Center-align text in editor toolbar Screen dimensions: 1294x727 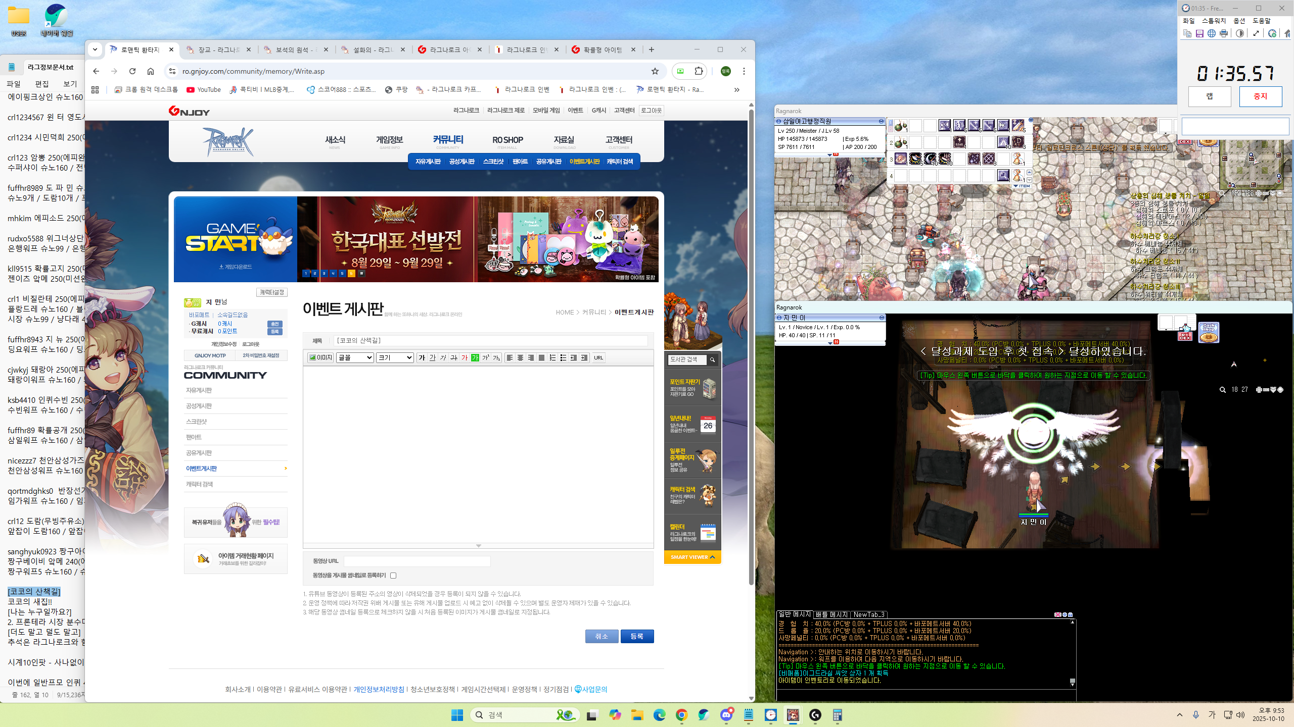[x=520, y=357]
